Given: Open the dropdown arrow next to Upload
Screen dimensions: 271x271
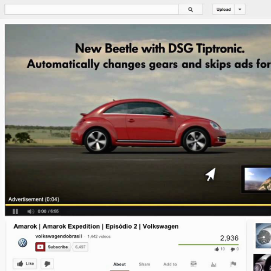Looking at the screenshot, I should tap(240, 9).
